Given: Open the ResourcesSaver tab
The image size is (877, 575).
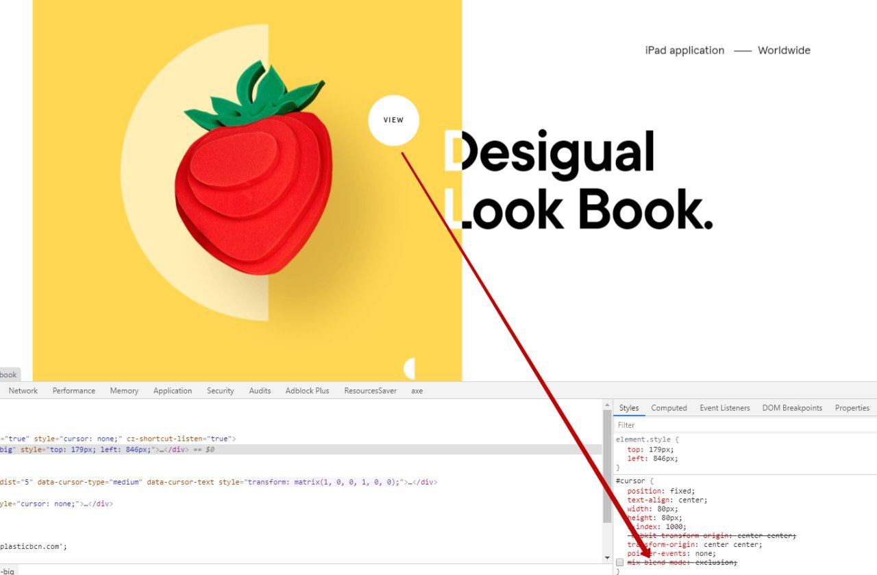Looking at the screenshot, I should [x=370, y=391].
